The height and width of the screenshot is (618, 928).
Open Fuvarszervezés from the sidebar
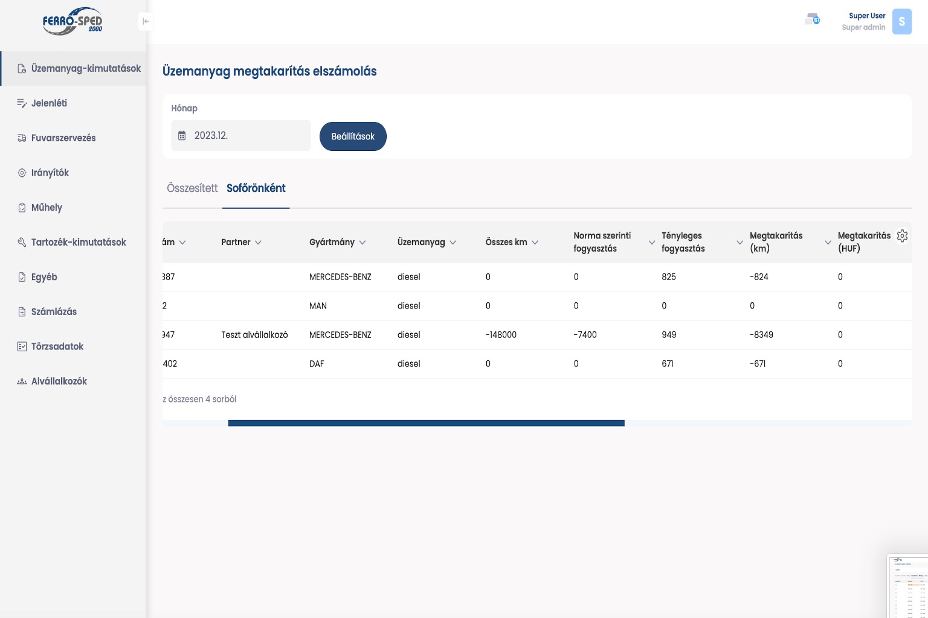tap(63, 138)
